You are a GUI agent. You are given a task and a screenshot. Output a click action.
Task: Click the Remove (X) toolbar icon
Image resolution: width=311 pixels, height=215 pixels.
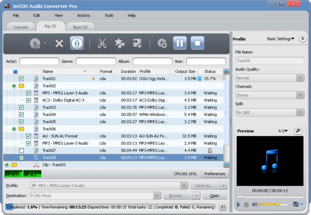pyautogui.click(x=59, y=43)
